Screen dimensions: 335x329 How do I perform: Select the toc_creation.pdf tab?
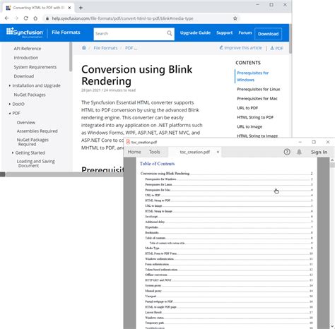tap(194, 152)
